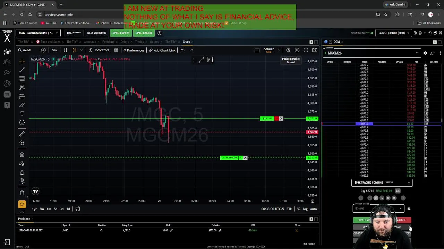
Task: Open the Trades tab
Action: click(x=139, y=42)
